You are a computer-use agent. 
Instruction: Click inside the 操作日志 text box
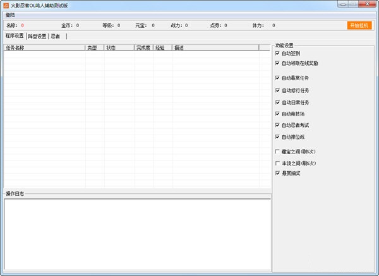pos(137,234)
